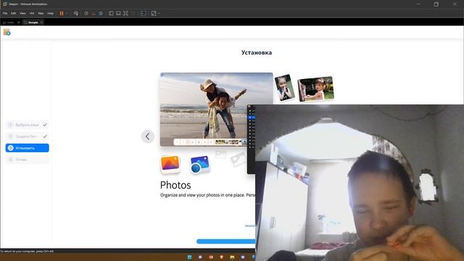Open the VM menu

(32, 13)
